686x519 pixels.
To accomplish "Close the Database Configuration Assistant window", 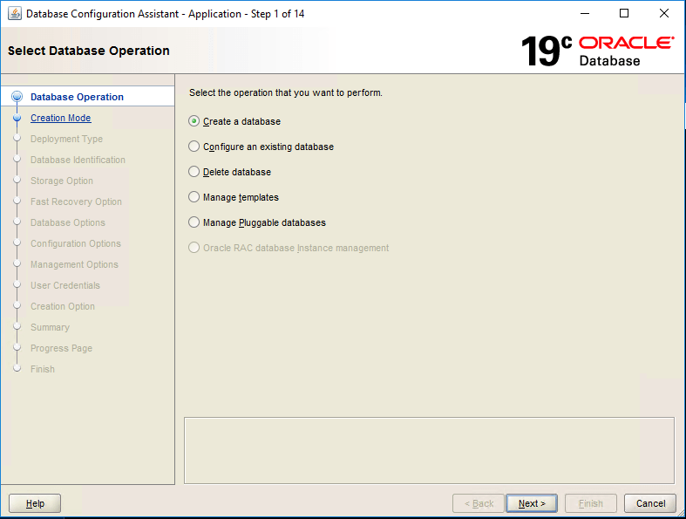I will click(664, 14).
